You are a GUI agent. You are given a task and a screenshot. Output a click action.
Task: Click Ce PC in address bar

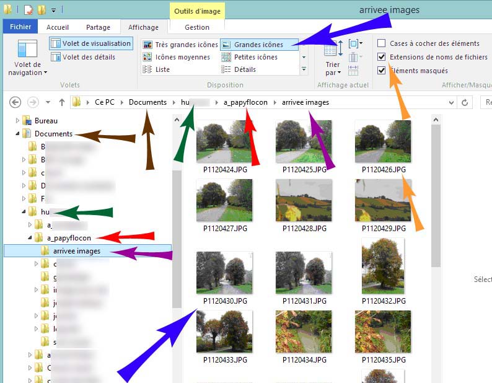pyautogui.click(x=105, y=102)
